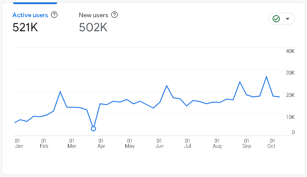Click the 01 Oct x-axis label
307x177 pixels.
(272, 143)
